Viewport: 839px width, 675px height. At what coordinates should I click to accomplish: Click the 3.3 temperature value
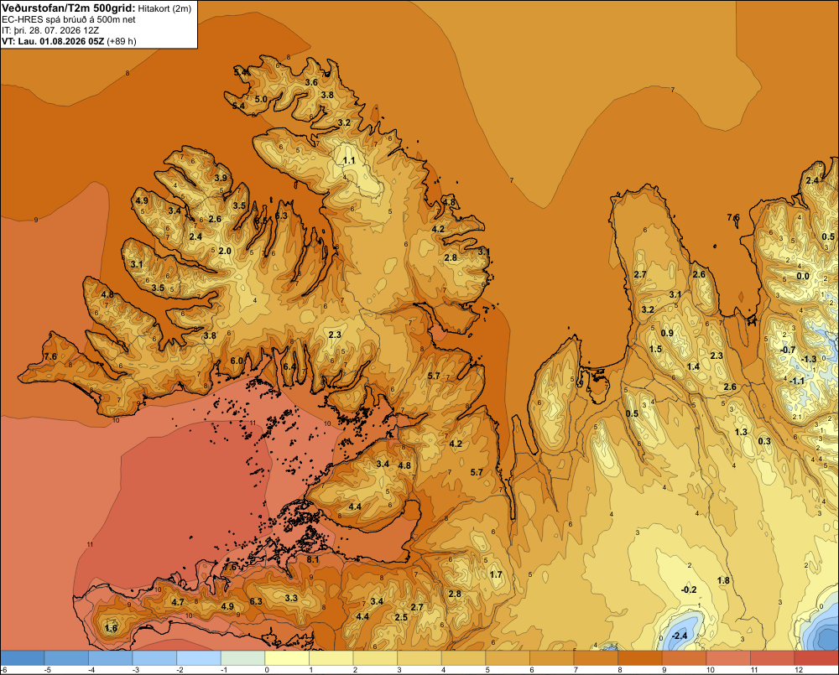click(x=291, y=598)
